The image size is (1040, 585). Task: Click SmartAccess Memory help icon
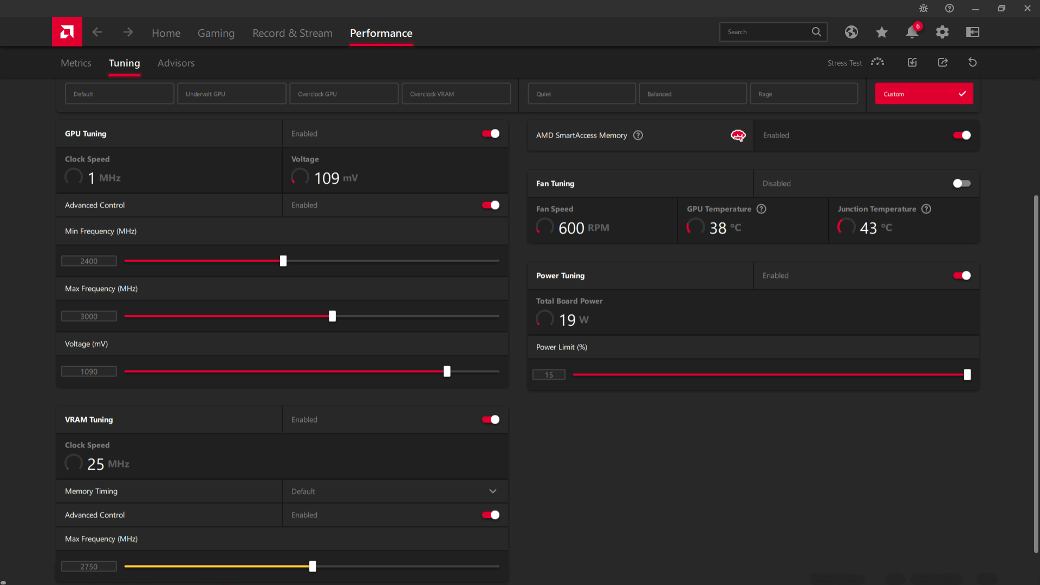pos(638,135)
